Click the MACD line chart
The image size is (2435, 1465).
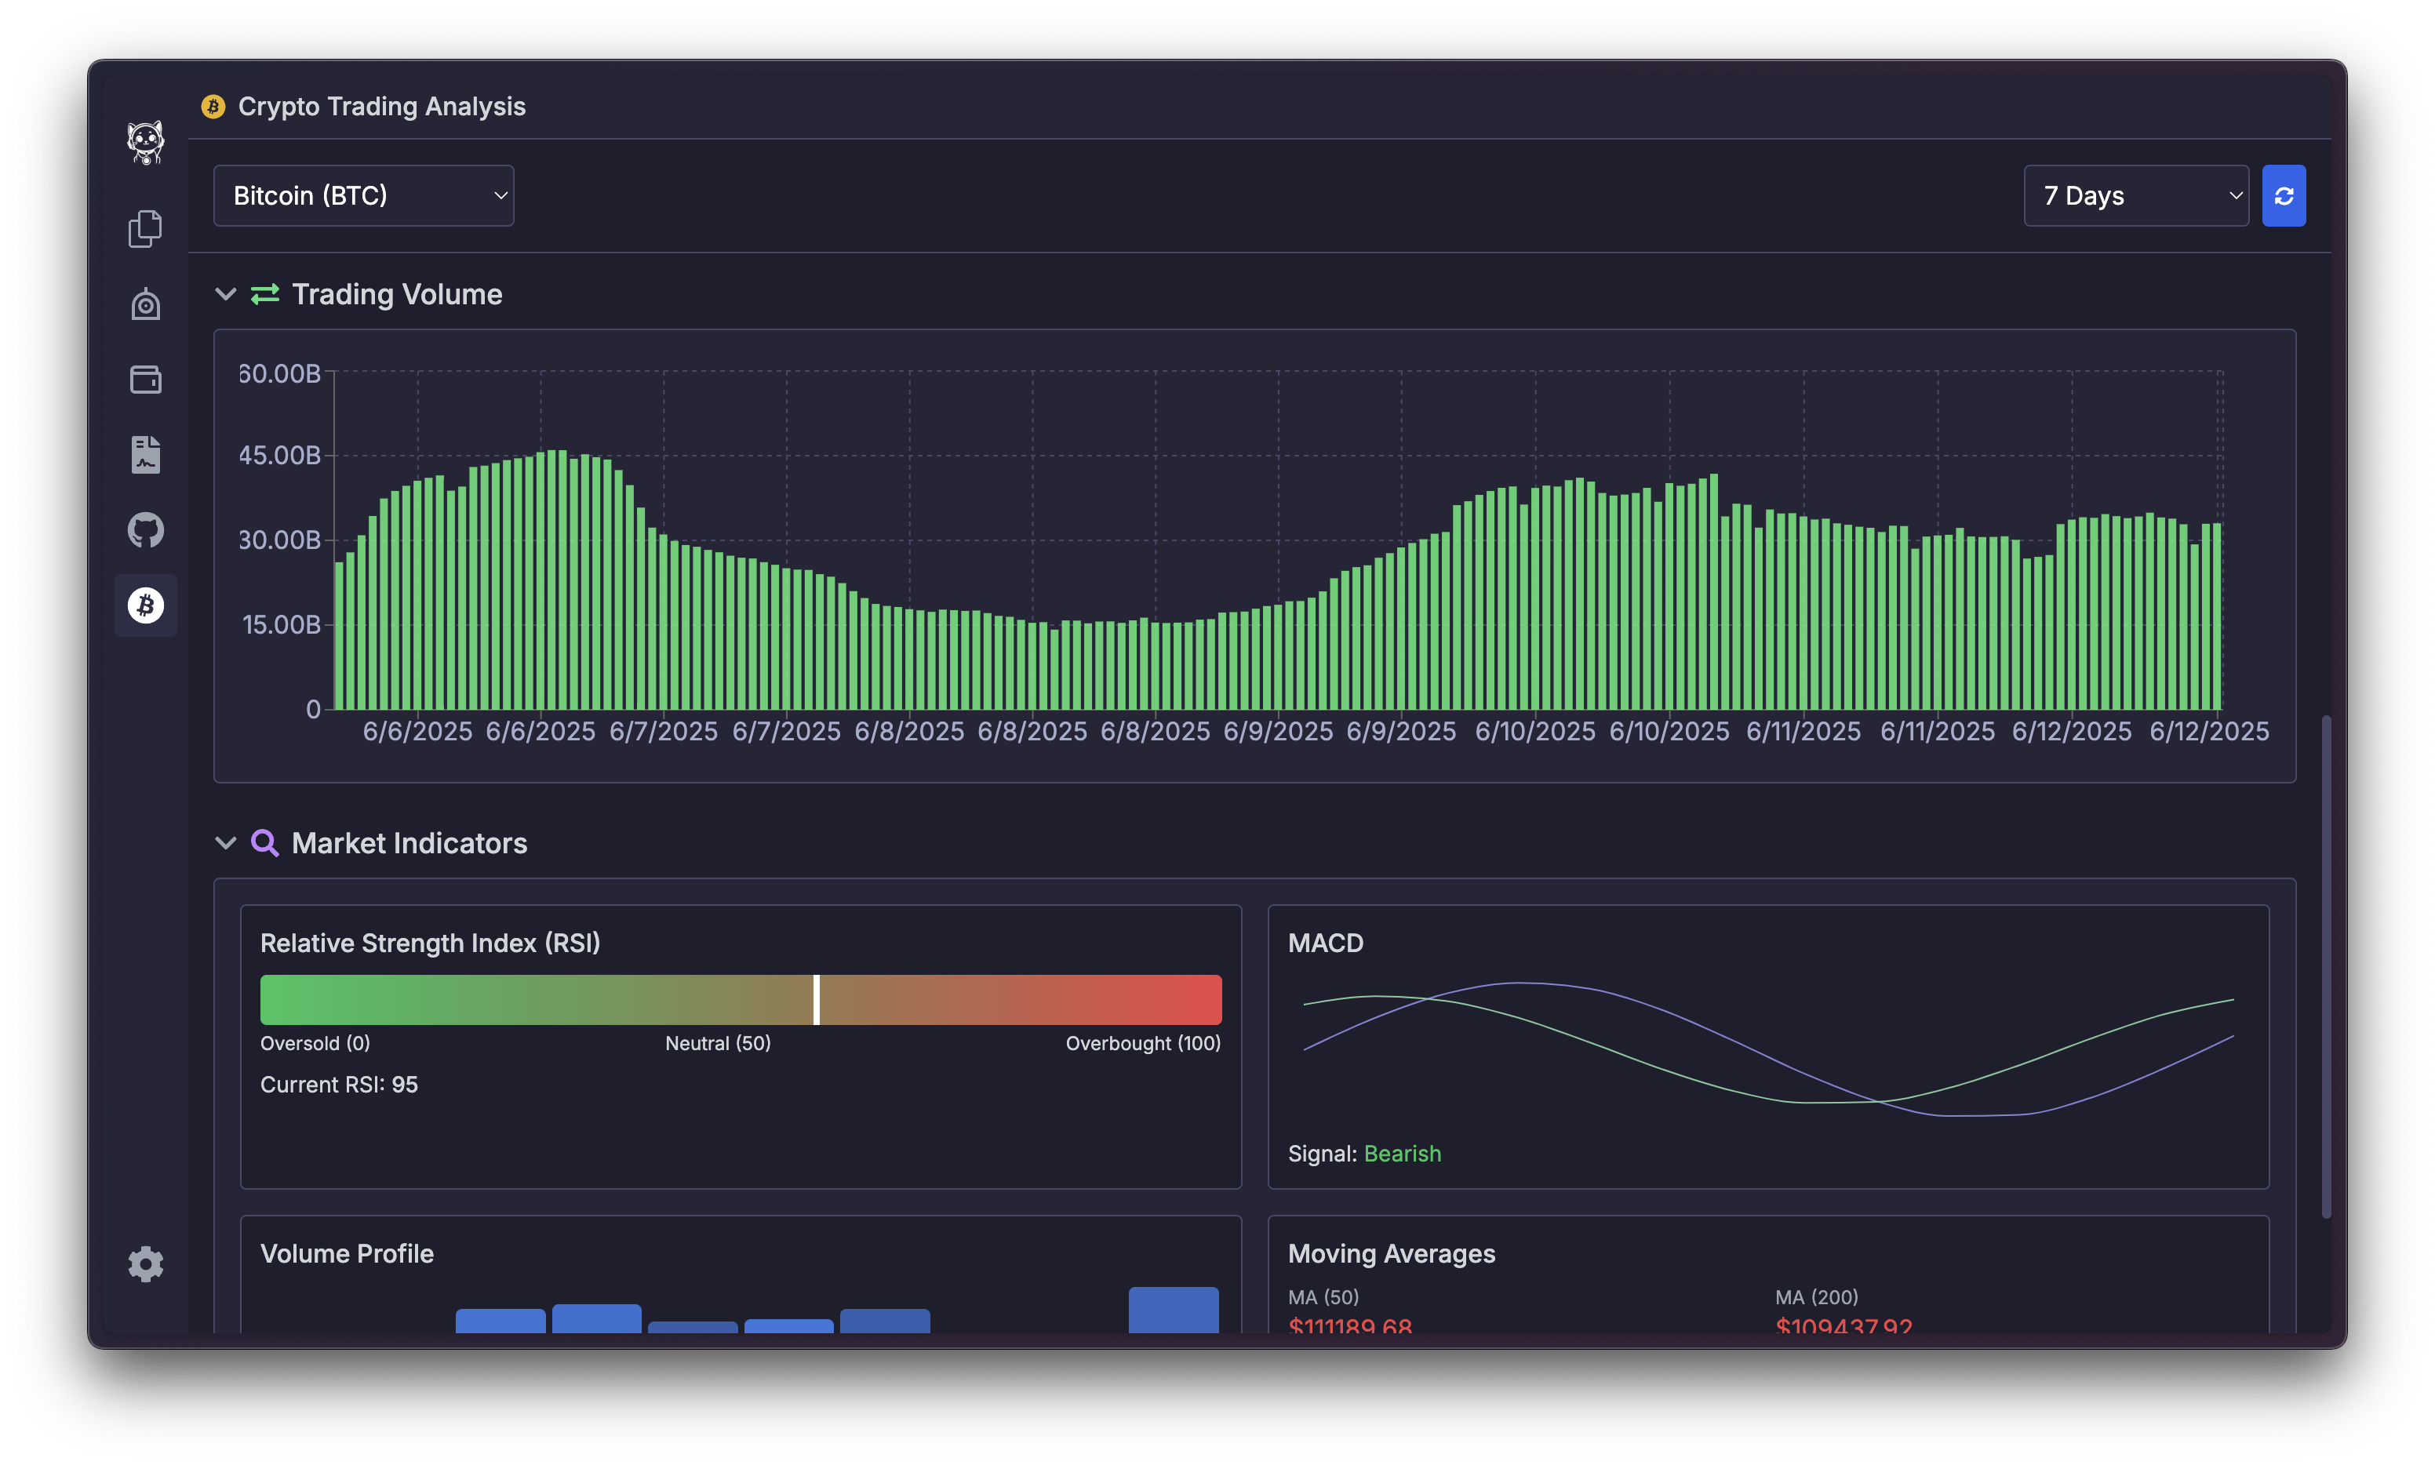1767,1049
